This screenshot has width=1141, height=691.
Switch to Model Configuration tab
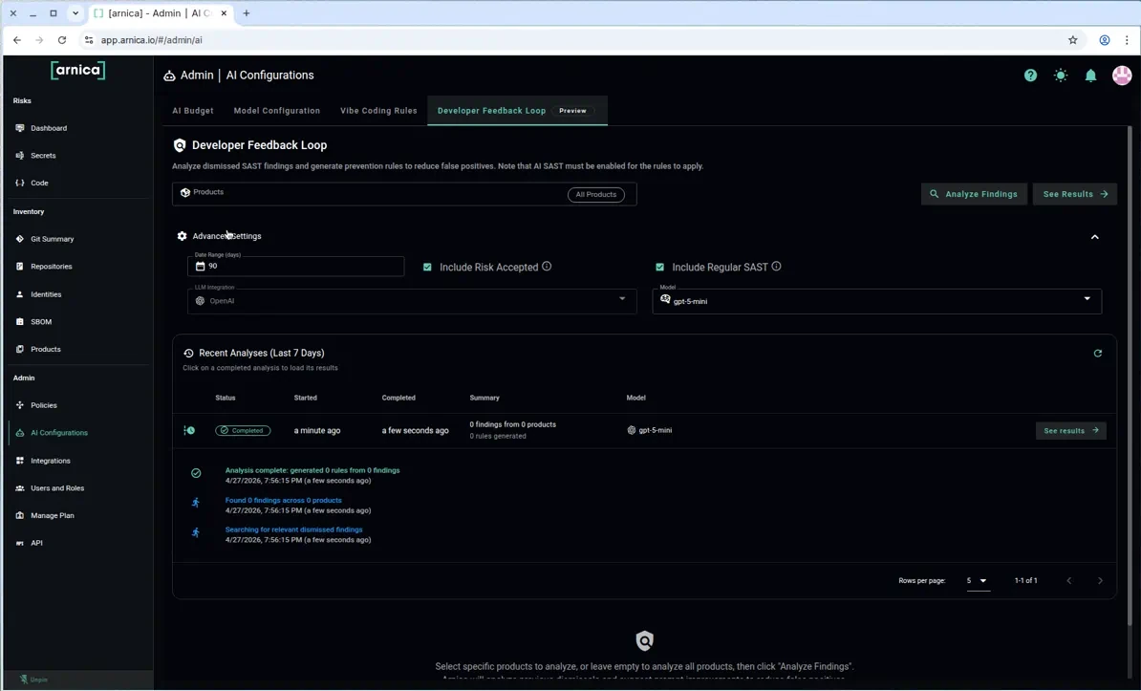[x=276, y=111]
